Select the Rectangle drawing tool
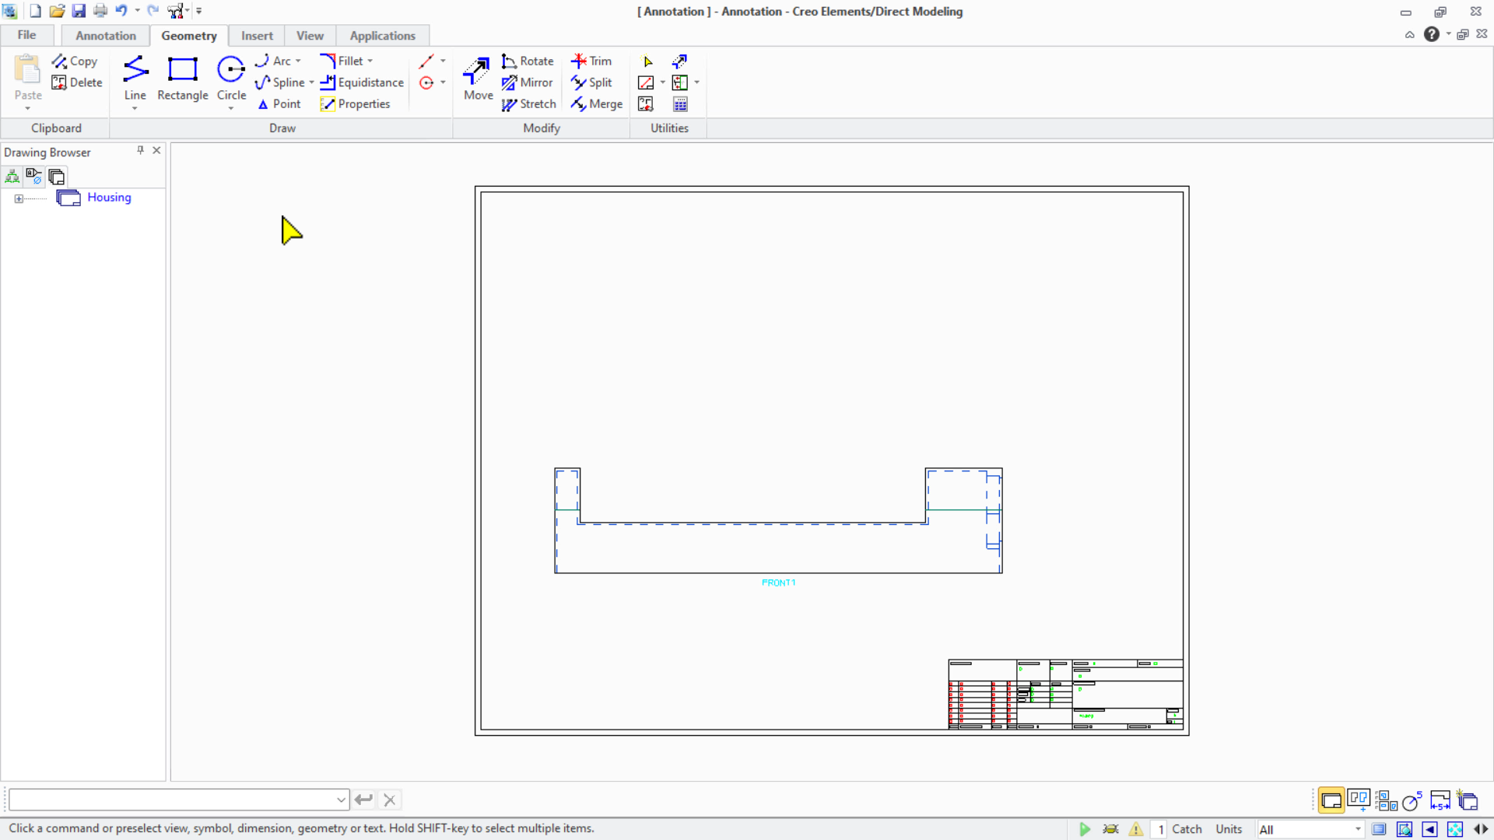This screenshot has height=840, width=1494. [x=183, y=79]
